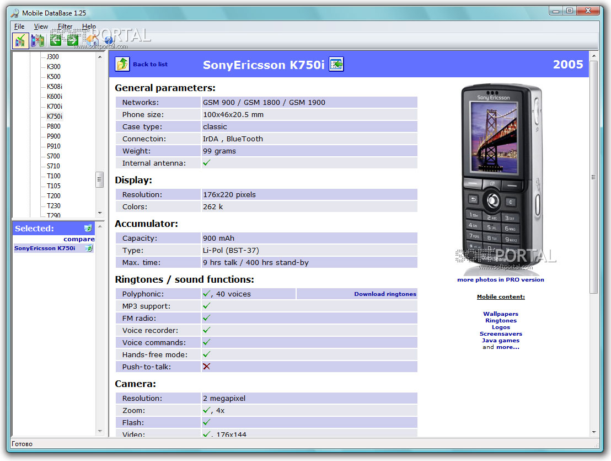Open the Filter menu
The height and width of the screenshot is (461, 611).
pyautogui.click(x=65, y=26)
